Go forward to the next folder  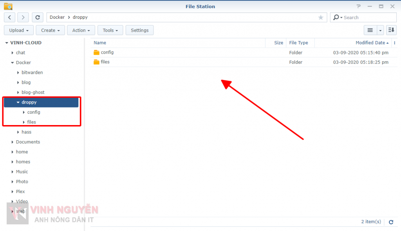[23, 17]
